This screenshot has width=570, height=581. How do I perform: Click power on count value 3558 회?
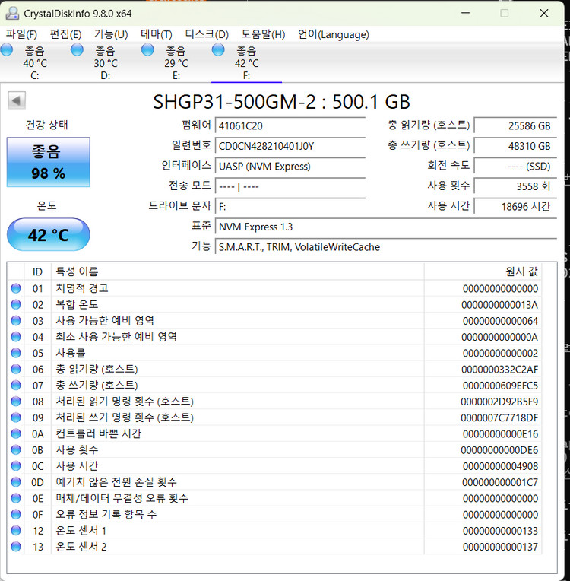pyautogui.click(x=515, y=186)
